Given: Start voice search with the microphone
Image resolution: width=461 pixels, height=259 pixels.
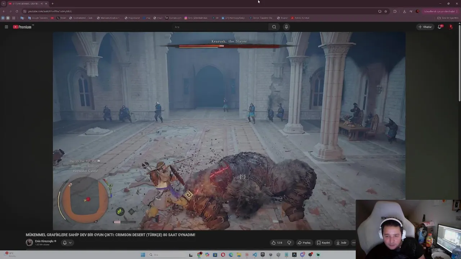Looking at the screenshot, I should point(286,27).
